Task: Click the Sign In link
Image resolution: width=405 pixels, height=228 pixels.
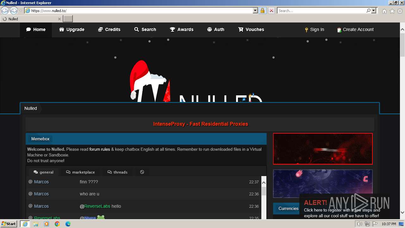Action: (x=315, y=29)
